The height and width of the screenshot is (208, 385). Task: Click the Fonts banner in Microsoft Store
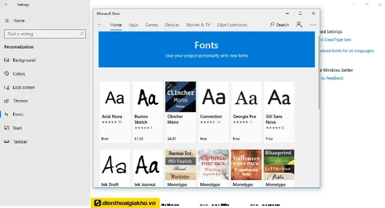pos(206,49)
